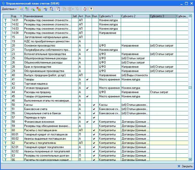195x170 pixels.
Task: Toggle Кол. checkmark for account 41 Товары
Action: 87,80
